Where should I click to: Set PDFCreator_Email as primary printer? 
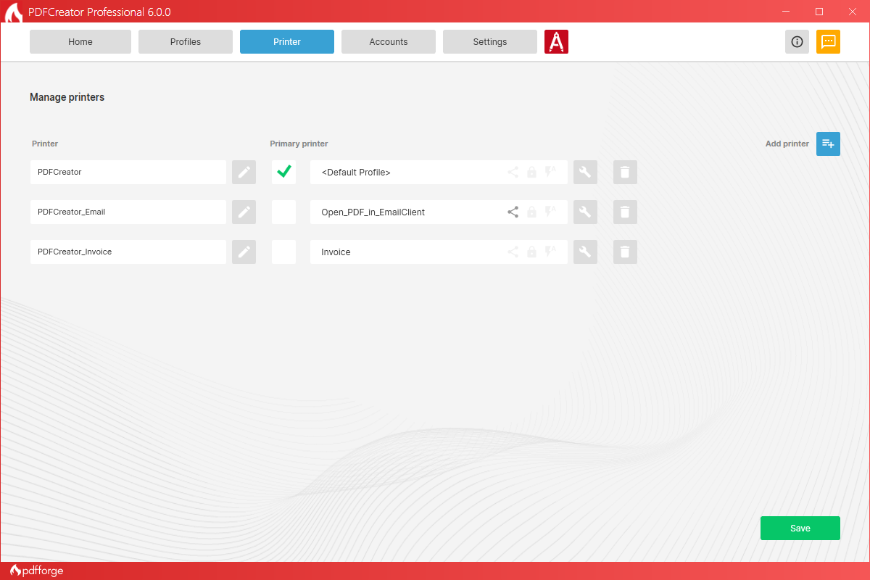284,212
